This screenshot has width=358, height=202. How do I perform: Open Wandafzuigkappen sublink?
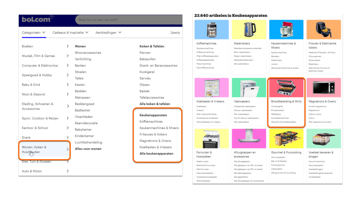coord(243,173)
